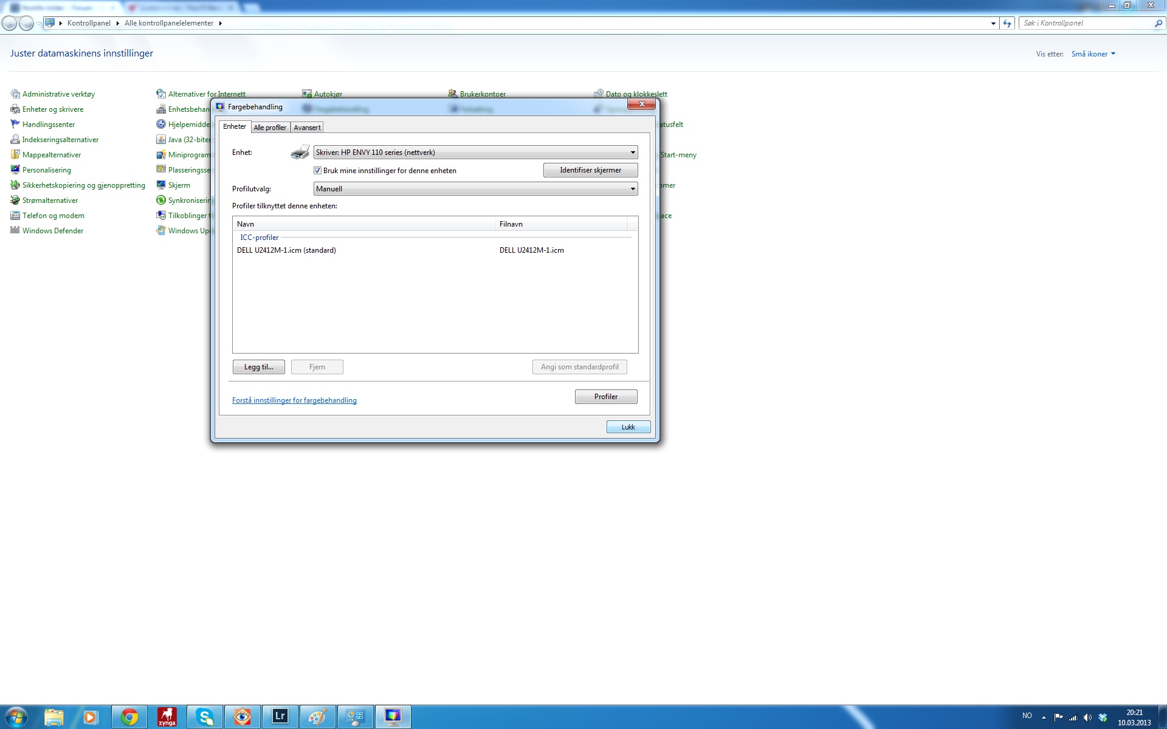1167x729 pixels.
Task: Open Dato og klokkeslett
Action: coord(631,94)
